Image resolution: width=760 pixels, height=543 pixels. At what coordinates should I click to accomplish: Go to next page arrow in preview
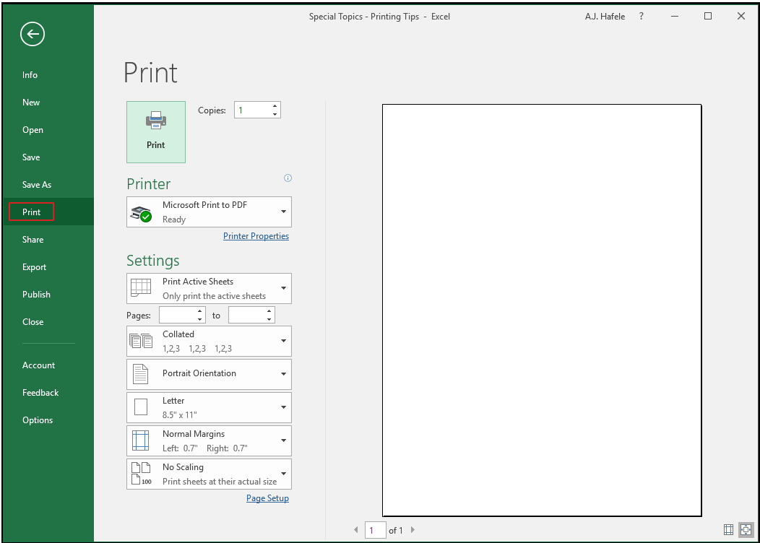[413, 530]
